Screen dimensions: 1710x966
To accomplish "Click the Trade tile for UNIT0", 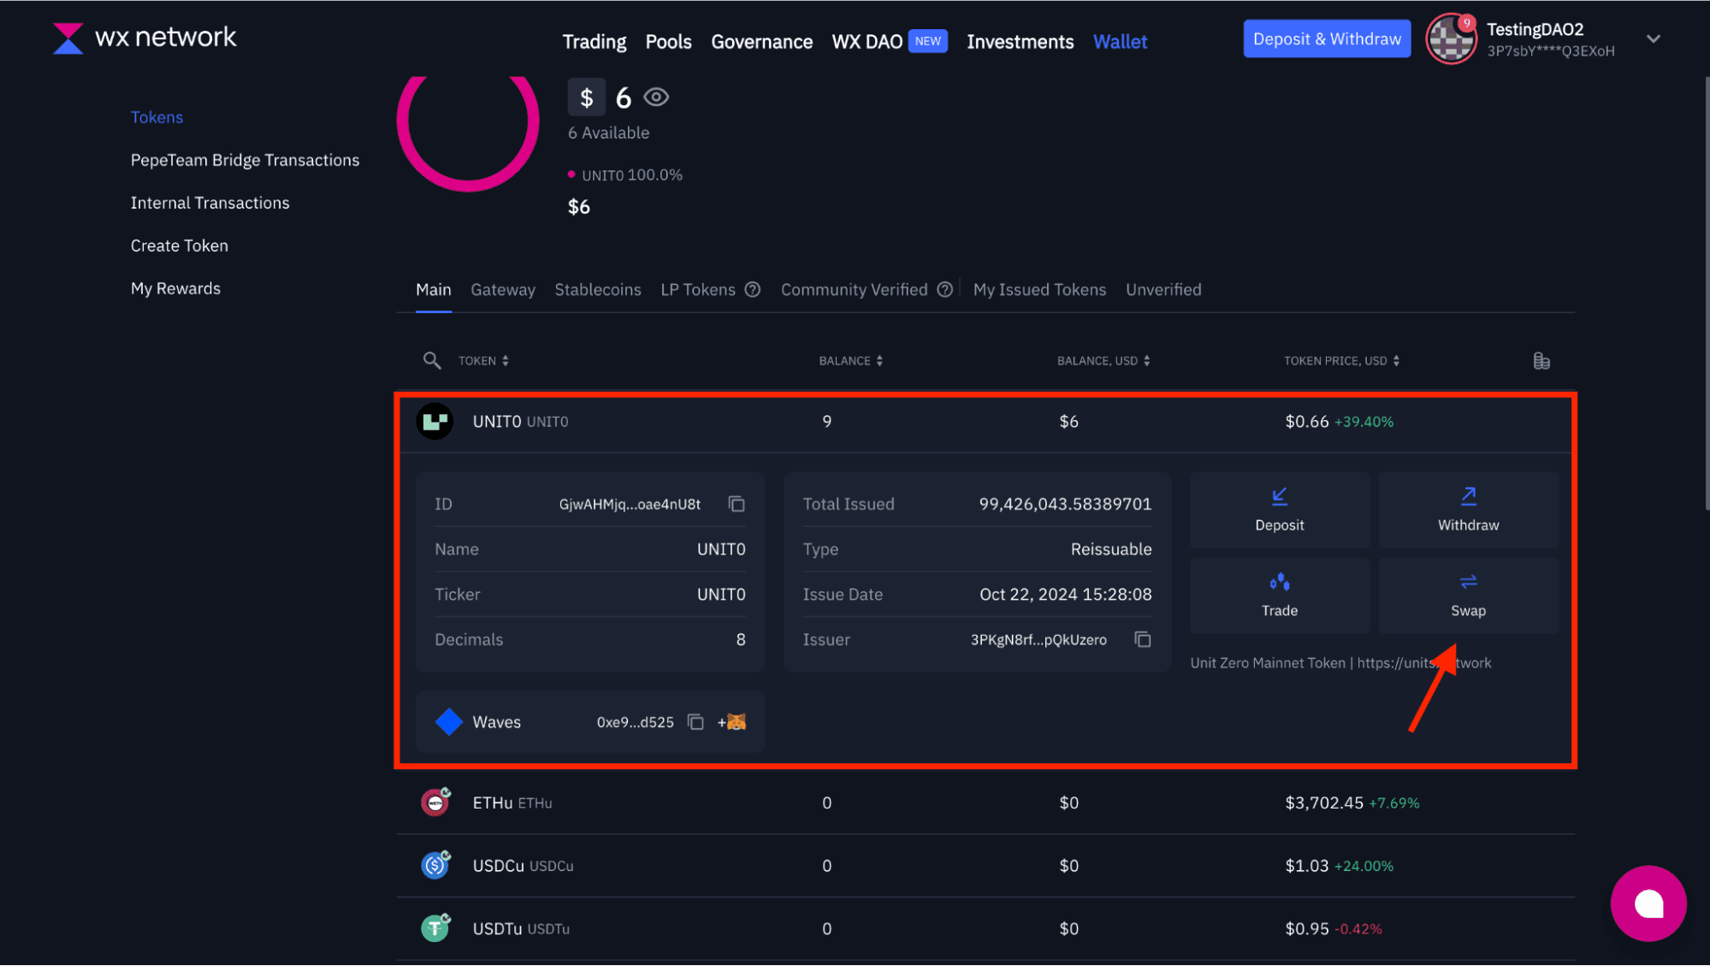I will point(1280,596).
